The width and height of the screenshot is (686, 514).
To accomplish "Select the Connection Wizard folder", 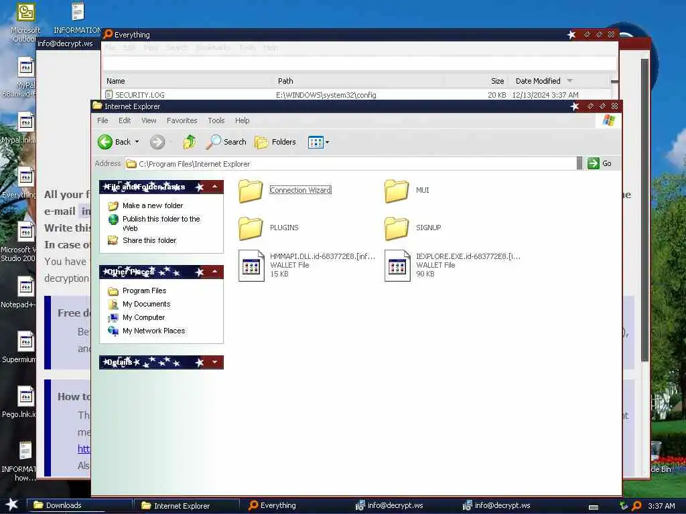I will [x=285, y=191].
